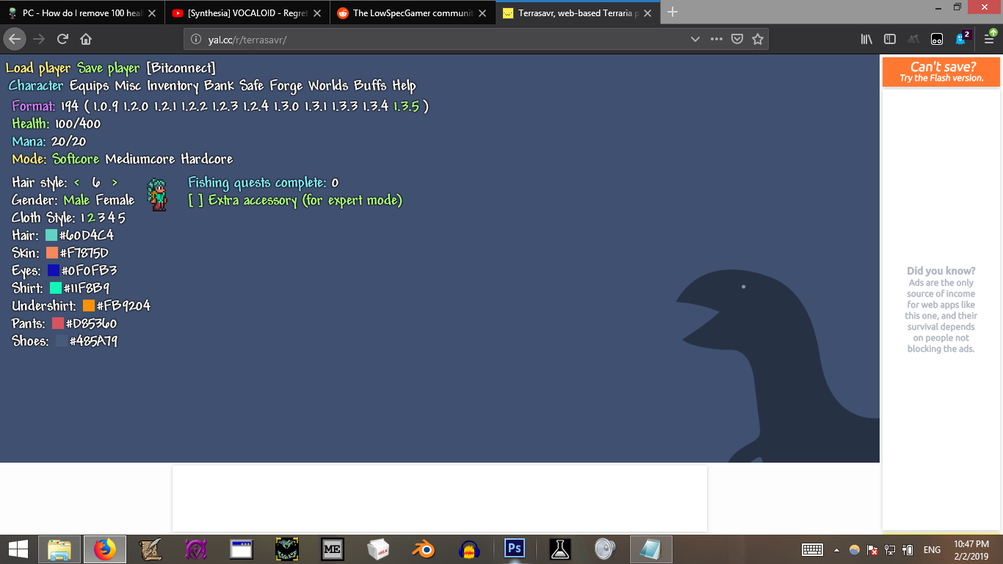Click the player character sprite preview

[x=157, y=195]
